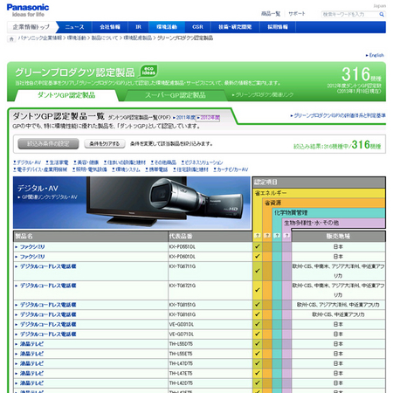393x393 pixels.
Task: Open the 採用情報 navigation item
Action: (x=278, y=27)
